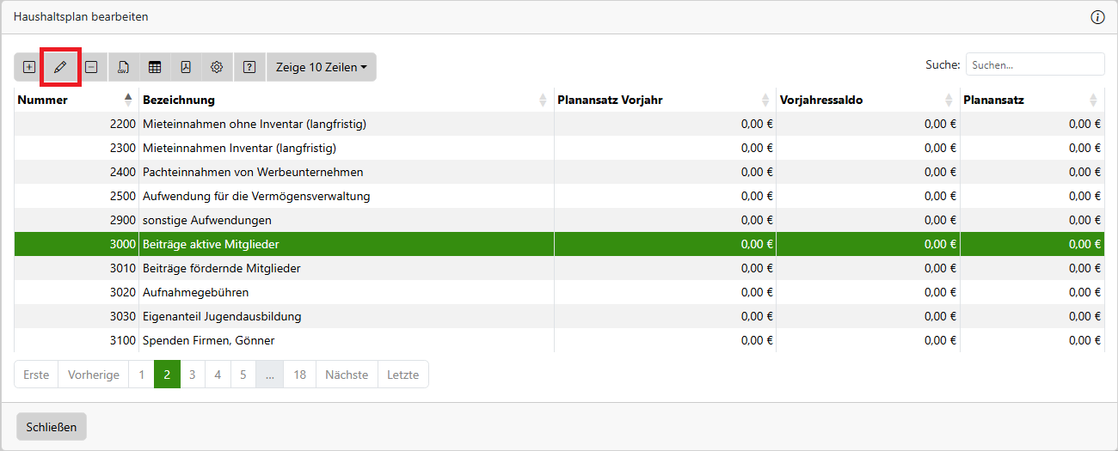
Task: Click the pencil edit icon
Action: [x=60, y=67]
